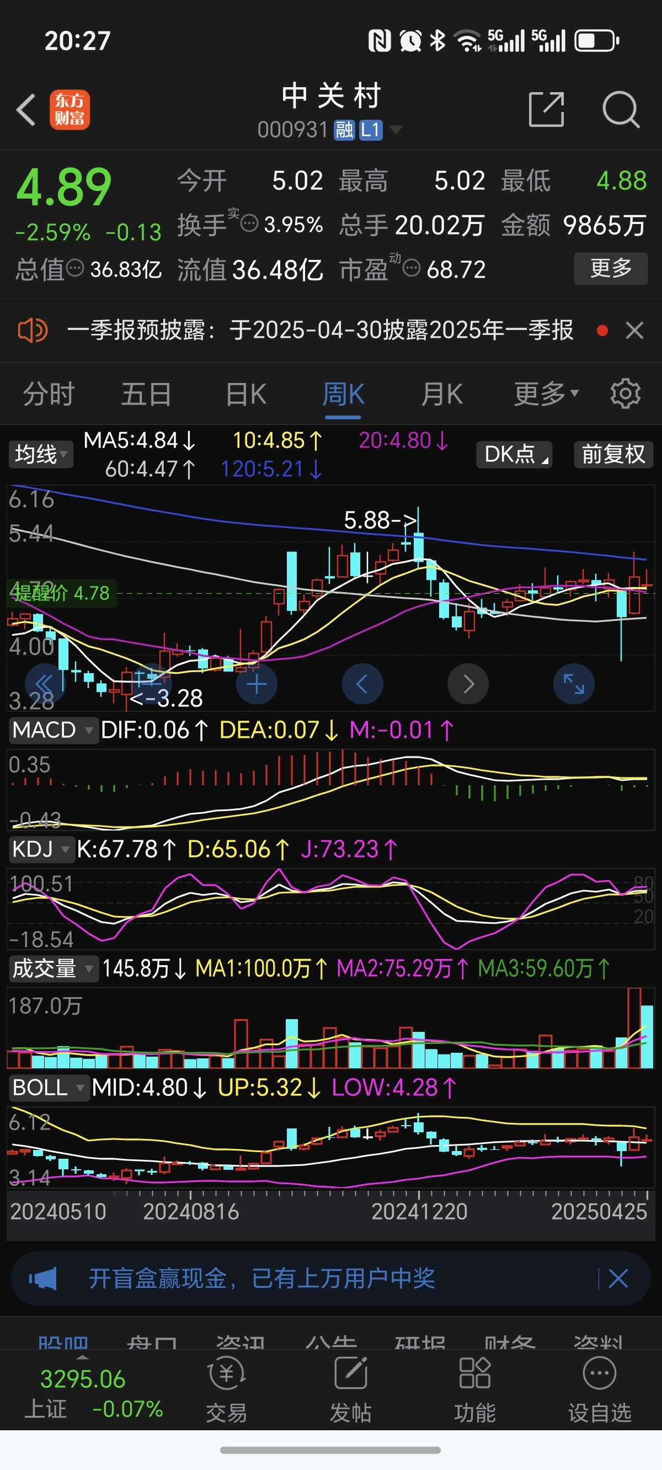662x1470 pixels.
Task: Tap the 3.28 low marker on chart
Action: pyautogui.click(x=167, y=699)
